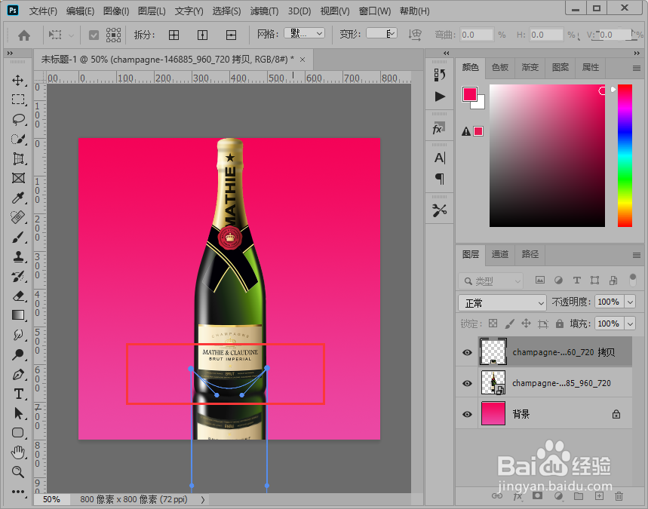Select the Frame tool

[x=18, y=178]
